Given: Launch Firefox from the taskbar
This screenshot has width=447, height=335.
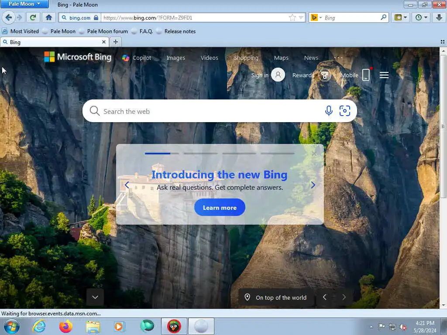Looking at the screenshot, I should [x=65, y=326].
